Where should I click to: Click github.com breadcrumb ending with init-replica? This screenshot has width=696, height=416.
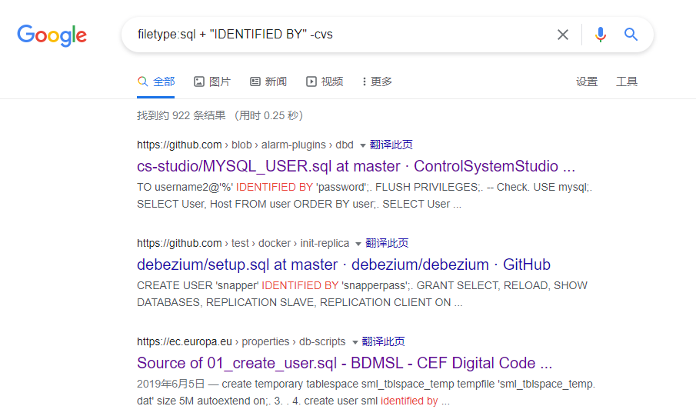click(243, 243)
